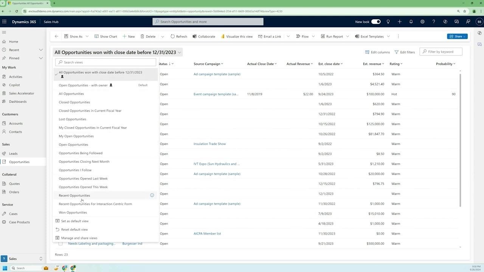This screenshot has width=484, height=272.
Task: Open the Dynamics 365 app launcher waffle
Action: click(x=5, y=22)
